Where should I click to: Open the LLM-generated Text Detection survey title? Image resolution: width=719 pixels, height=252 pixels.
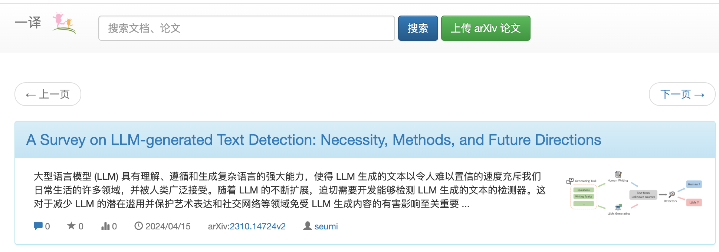pyautogui.click(x=313, y=140)
